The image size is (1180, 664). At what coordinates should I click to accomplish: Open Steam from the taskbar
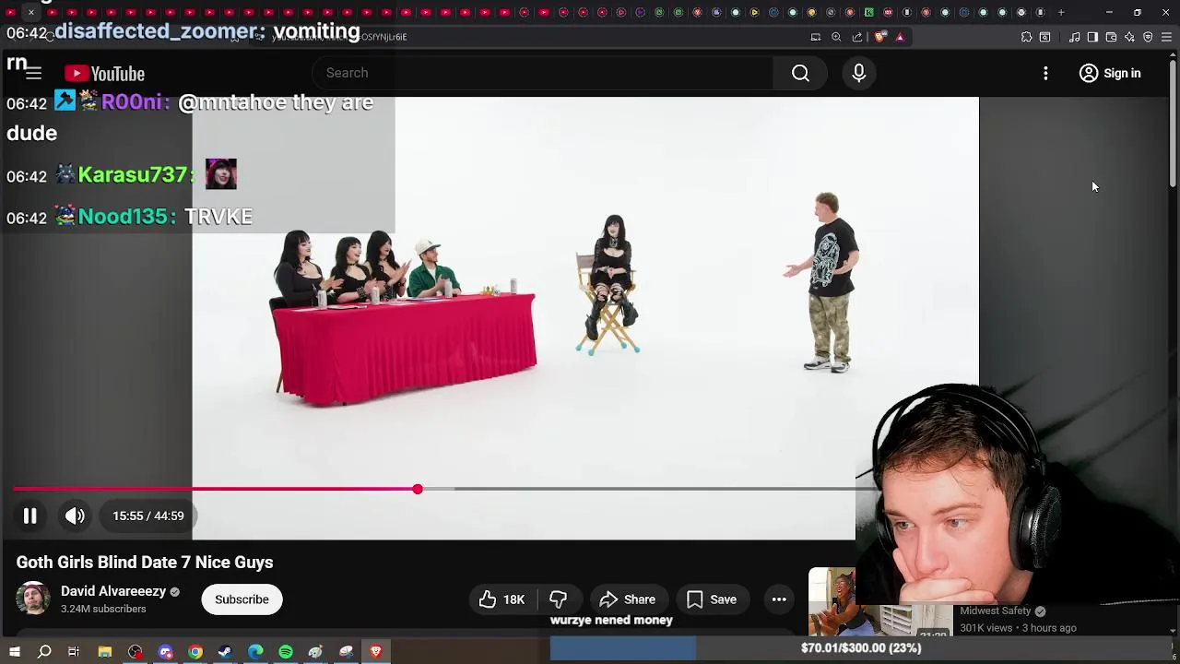[225, 652]
